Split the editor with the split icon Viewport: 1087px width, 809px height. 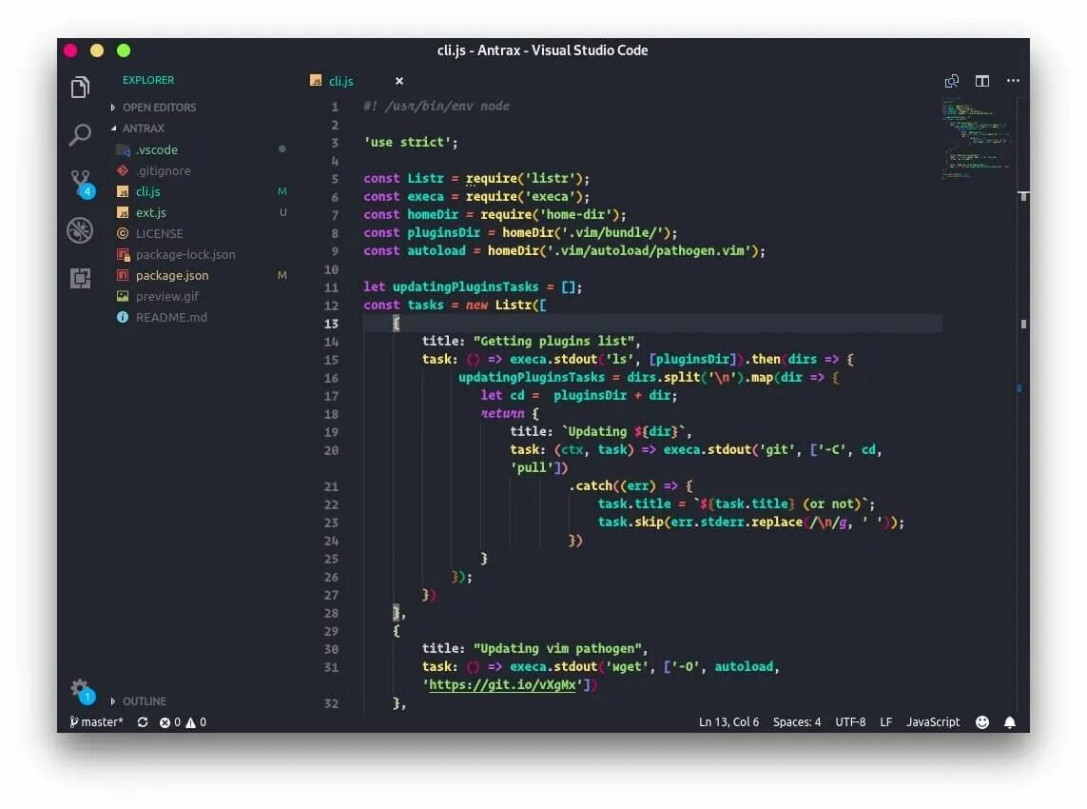point(982,81)
